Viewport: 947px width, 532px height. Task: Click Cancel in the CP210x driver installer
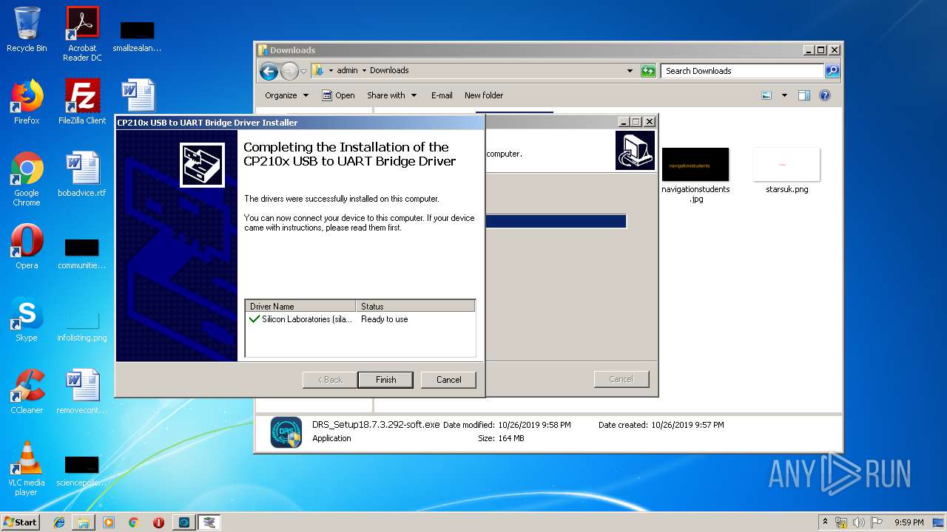pyautogui.click(x=448, y=379)
